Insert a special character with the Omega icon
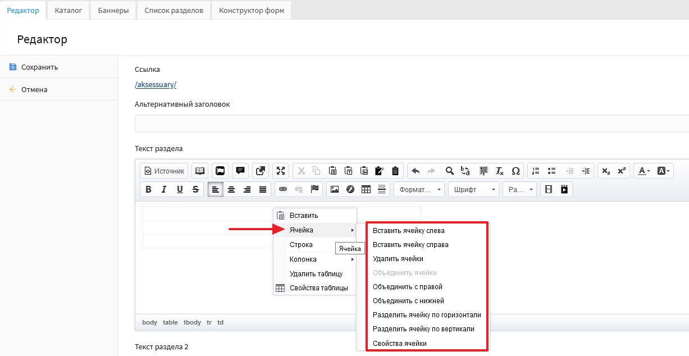The width and height of the screenshot is (689, 356). pyautogui.click(x=515, y=171)
